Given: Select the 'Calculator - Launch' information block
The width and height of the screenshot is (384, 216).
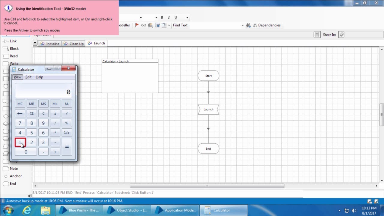Looking at the screenshot, I should pos(130,76).
